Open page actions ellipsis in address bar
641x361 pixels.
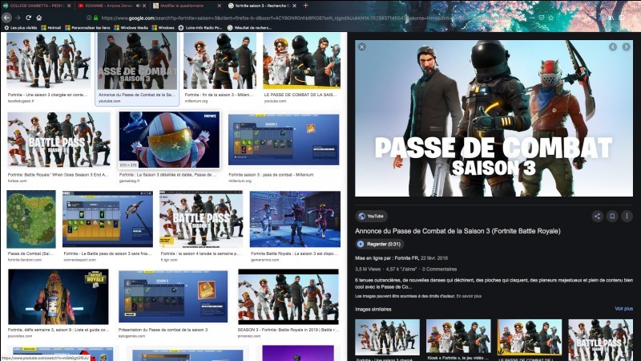pos(532,18)
